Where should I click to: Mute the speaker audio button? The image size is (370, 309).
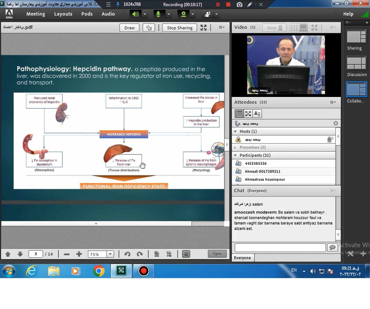click(x=135, y=14)
